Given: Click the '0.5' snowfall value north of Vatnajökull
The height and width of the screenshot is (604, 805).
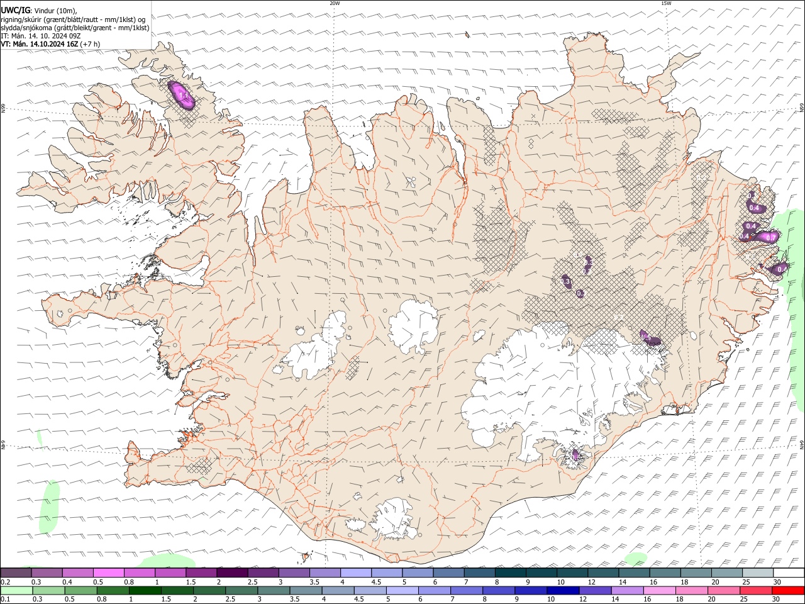Looking at the screenshot, I should pyautogui.click(x=646, y=338).
